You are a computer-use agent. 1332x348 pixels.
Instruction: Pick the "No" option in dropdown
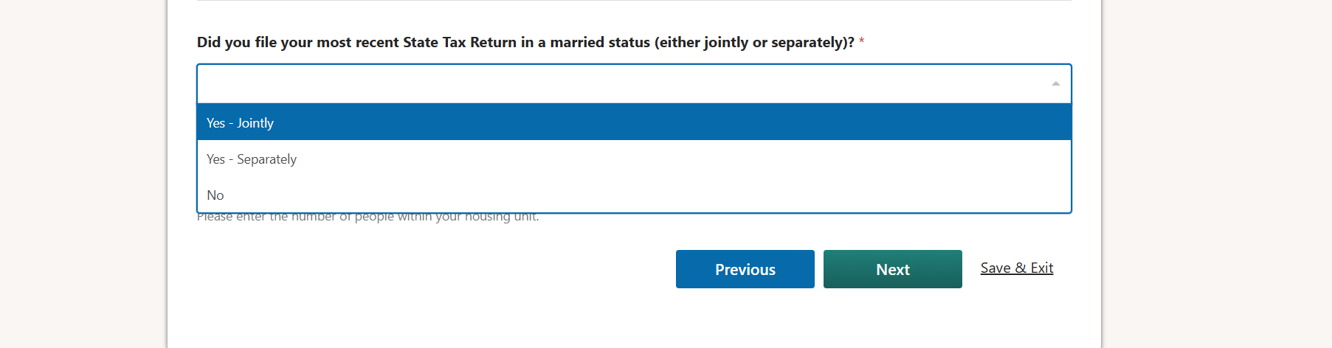coord(215,195)
